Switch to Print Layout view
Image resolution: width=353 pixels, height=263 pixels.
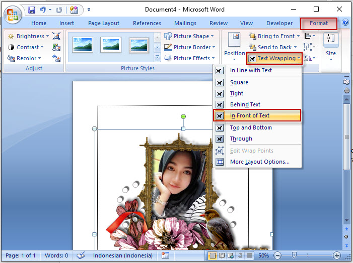(x=213, y=255)
